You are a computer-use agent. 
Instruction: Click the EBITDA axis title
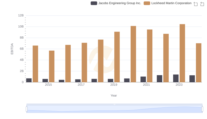(x=12, y=49)
